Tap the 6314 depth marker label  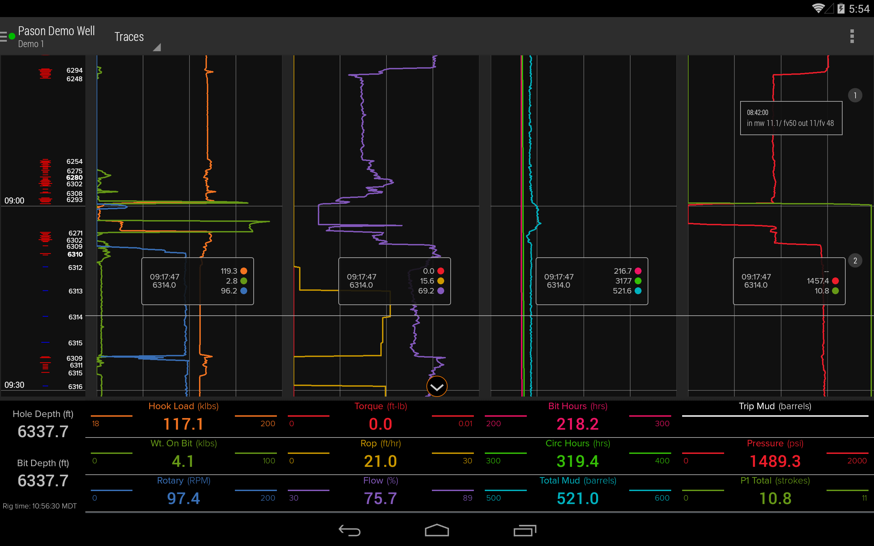[75, 317]
